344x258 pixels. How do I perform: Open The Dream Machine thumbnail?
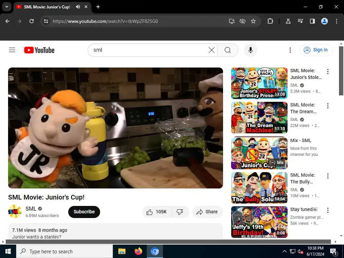point(259,118)
